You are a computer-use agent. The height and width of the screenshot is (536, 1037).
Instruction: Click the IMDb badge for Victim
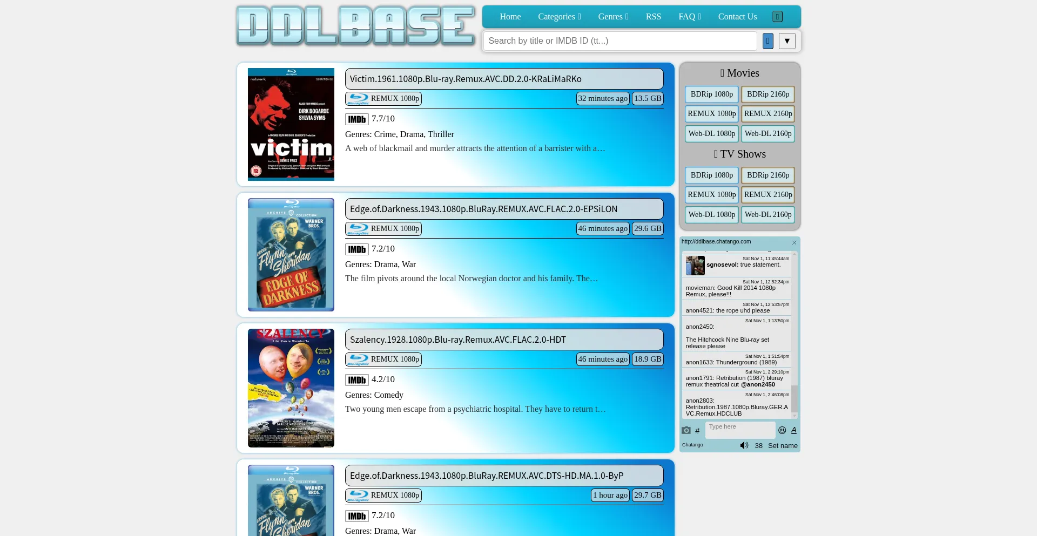357,119
